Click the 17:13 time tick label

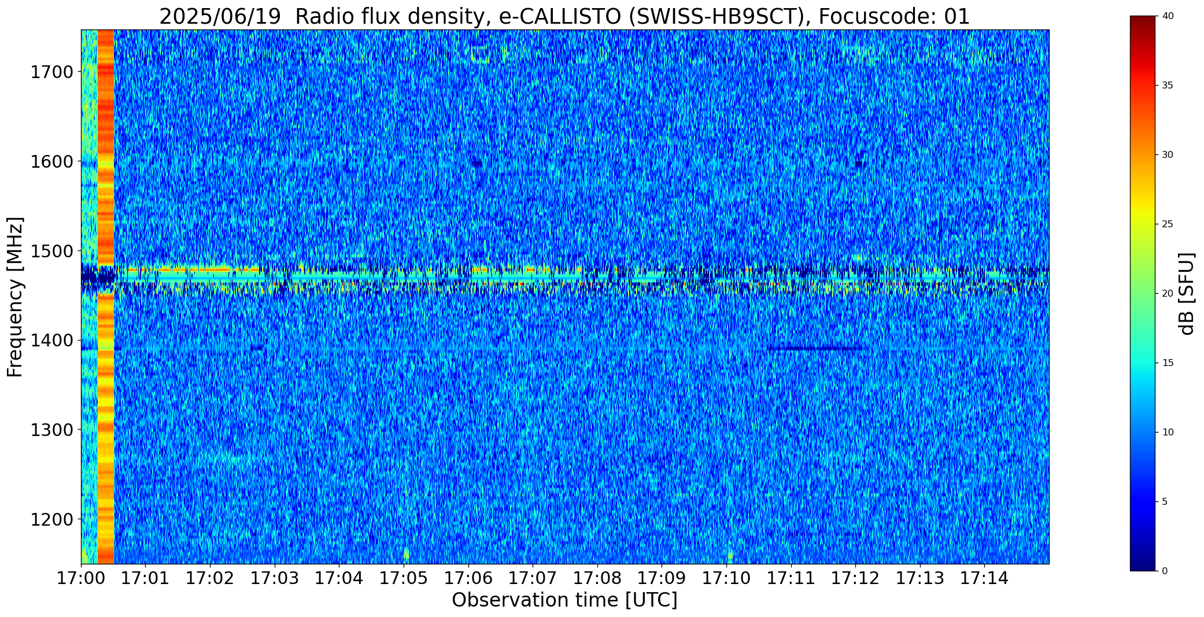[x=920, y=578]
